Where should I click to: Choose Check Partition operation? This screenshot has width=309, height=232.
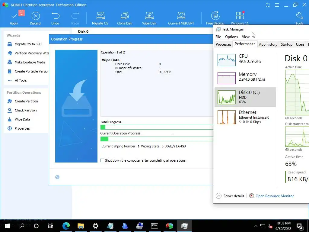point(22,110)
